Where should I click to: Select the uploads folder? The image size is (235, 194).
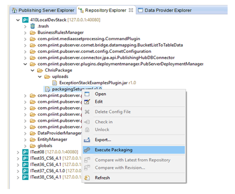[x=60, y=77]
